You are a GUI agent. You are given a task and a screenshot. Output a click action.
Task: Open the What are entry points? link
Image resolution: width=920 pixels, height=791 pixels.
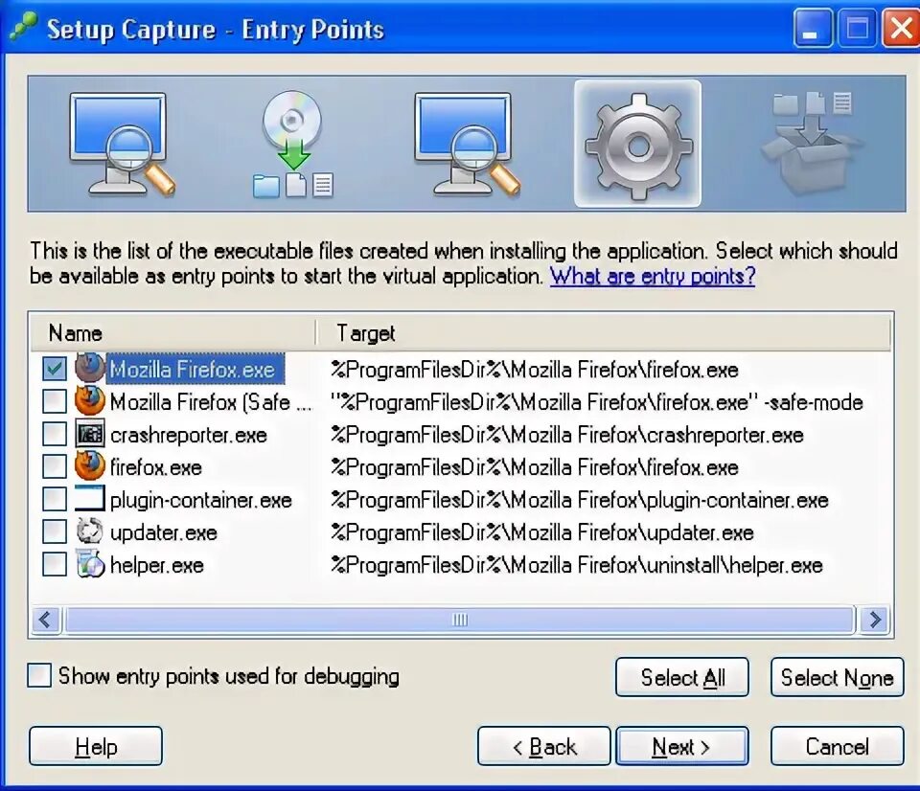[653, 276]
